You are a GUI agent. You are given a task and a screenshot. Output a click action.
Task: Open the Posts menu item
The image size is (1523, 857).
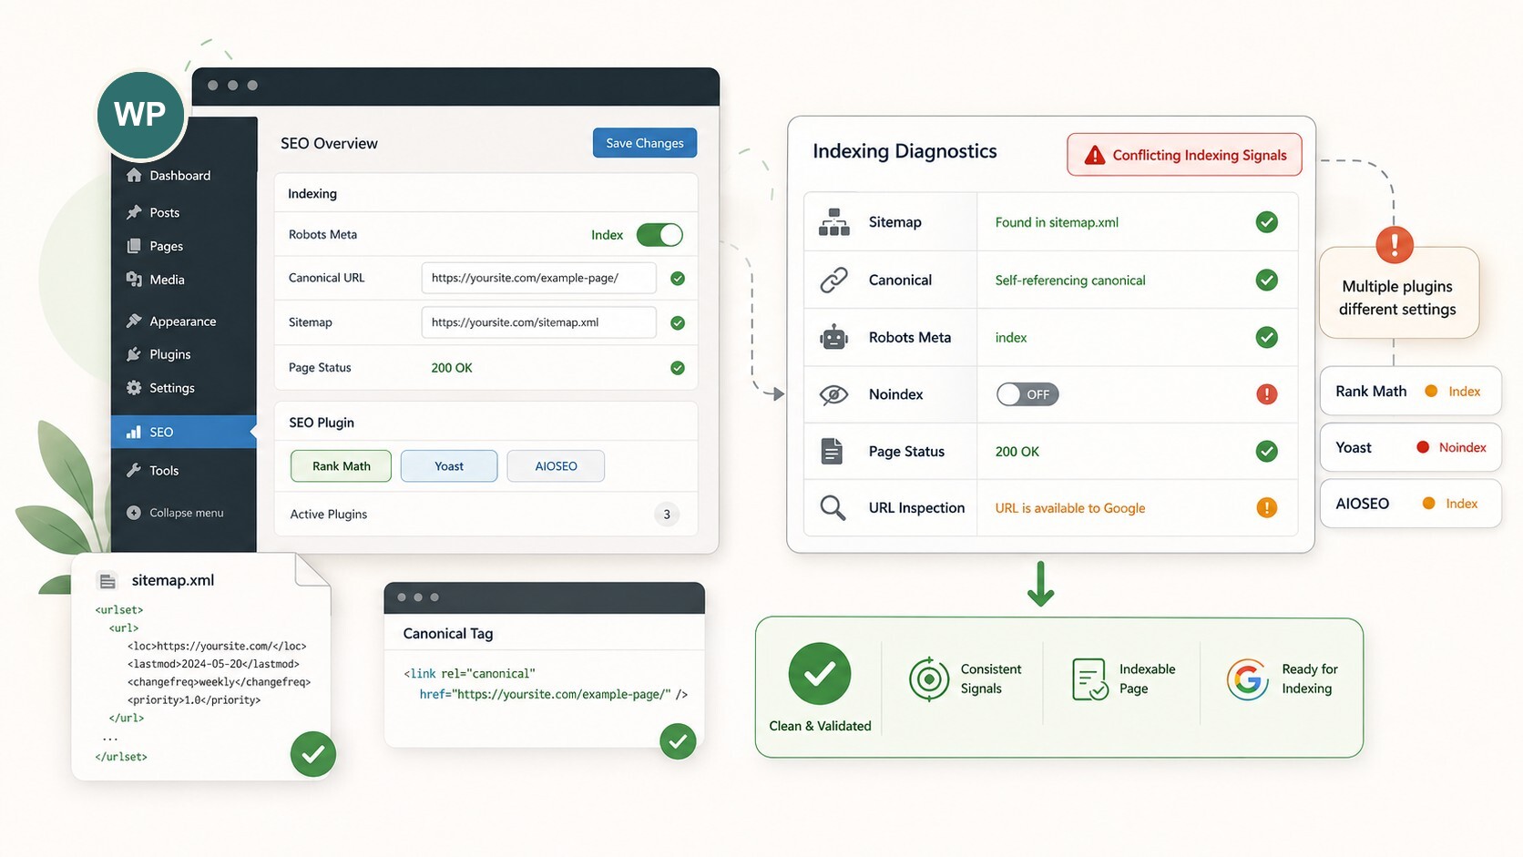(184, 212)
